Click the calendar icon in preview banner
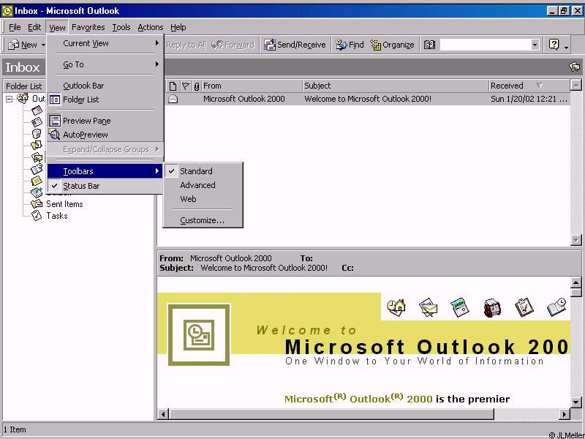The image size is (585, 439). pos(460,307)
